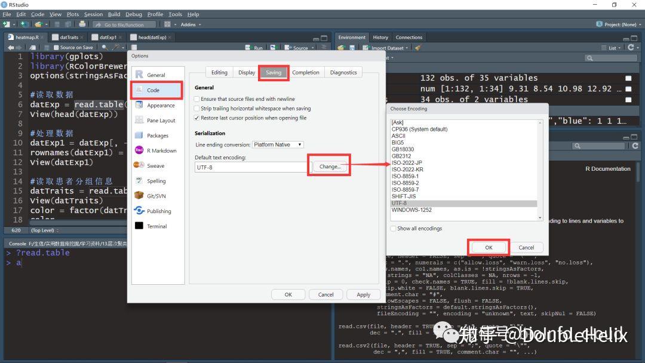The height and width of the screenshot is (363, 645).
Task: Create a new file from the toolbar
Action: tap(5, 24)
